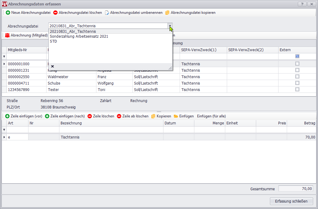This screenshot has width=318, height=209.
Task: Toggle the Extern filter checkbox
Action: pyautogui.click(x=297, y=56)
